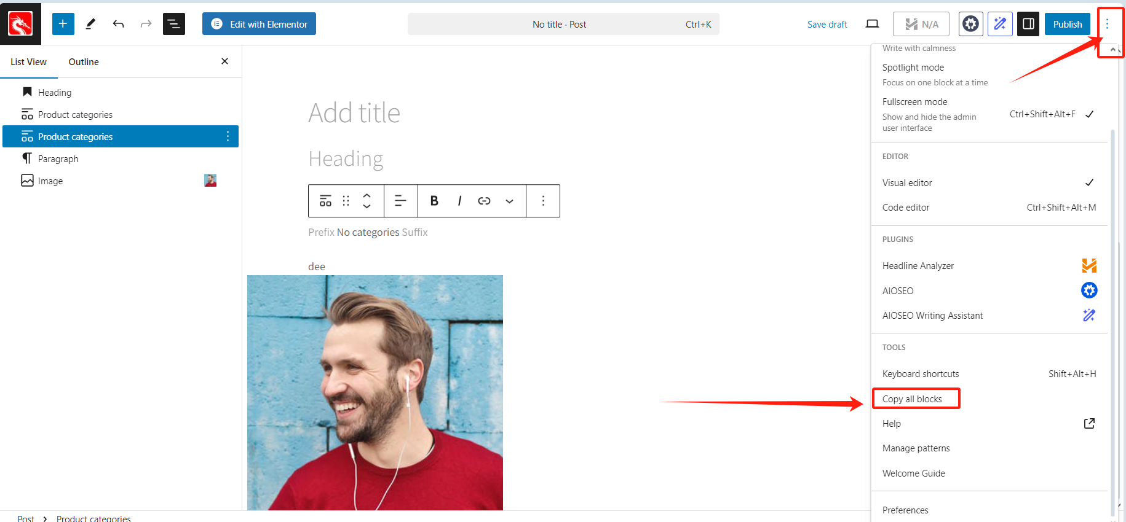Open block toolbar three-dot options
Screen dimensions: 1126x522
[x=543, y=201]
